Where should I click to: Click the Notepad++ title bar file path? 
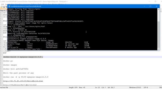tap(34, 2)
